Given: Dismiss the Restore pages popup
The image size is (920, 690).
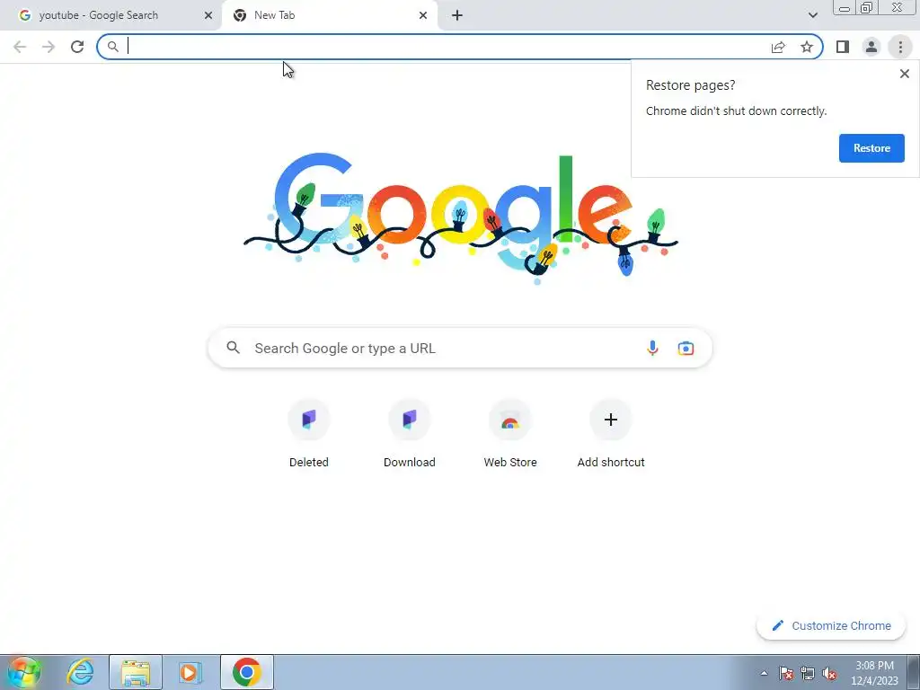Looking at the screenshot, I should (904, 74).
